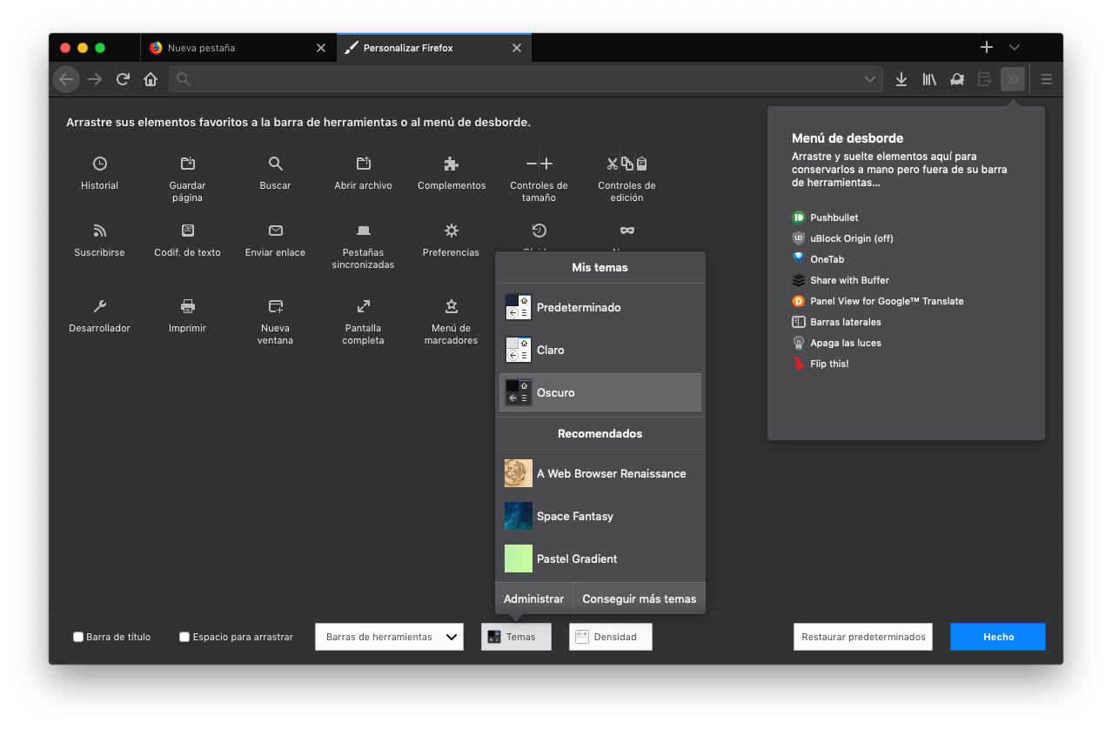The width and height of the screenshot is (1112, 729).
Task: Select the Guardar página icon
Action: [188, 164]
